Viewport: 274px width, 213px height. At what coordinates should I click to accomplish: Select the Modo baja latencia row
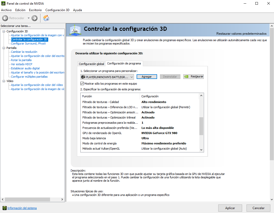tap(140, 138)
